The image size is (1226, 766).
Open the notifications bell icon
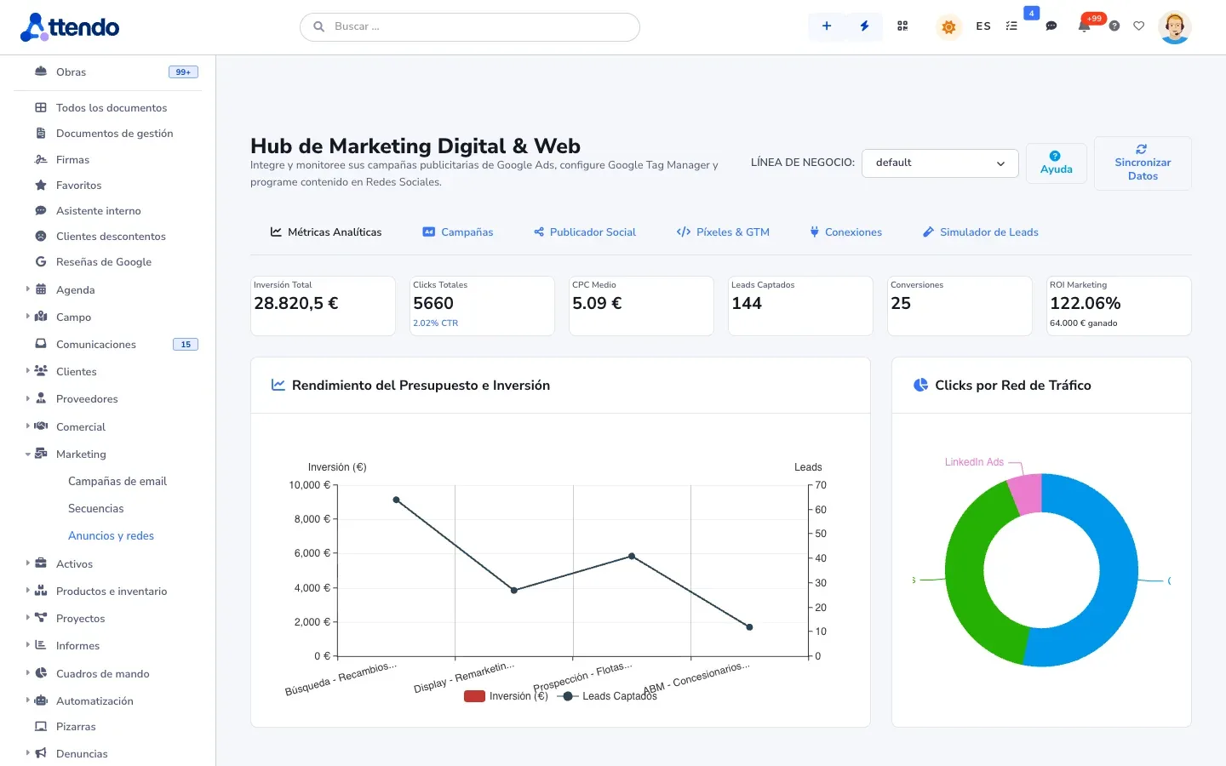pos(1084,26)
